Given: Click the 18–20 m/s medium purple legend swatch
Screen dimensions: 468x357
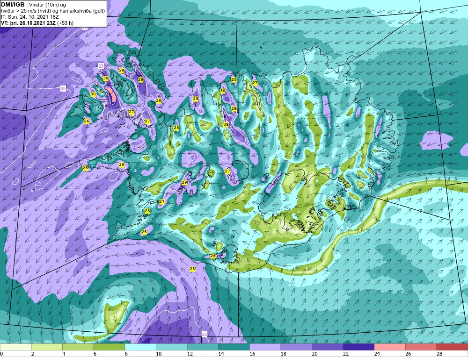Looking at the screenshot, I should point(296,347).
